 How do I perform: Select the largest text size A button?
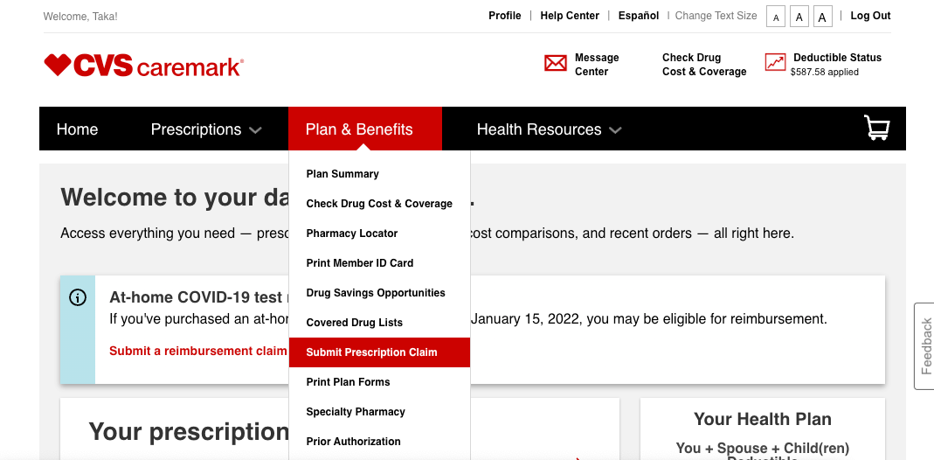(823, 17)
